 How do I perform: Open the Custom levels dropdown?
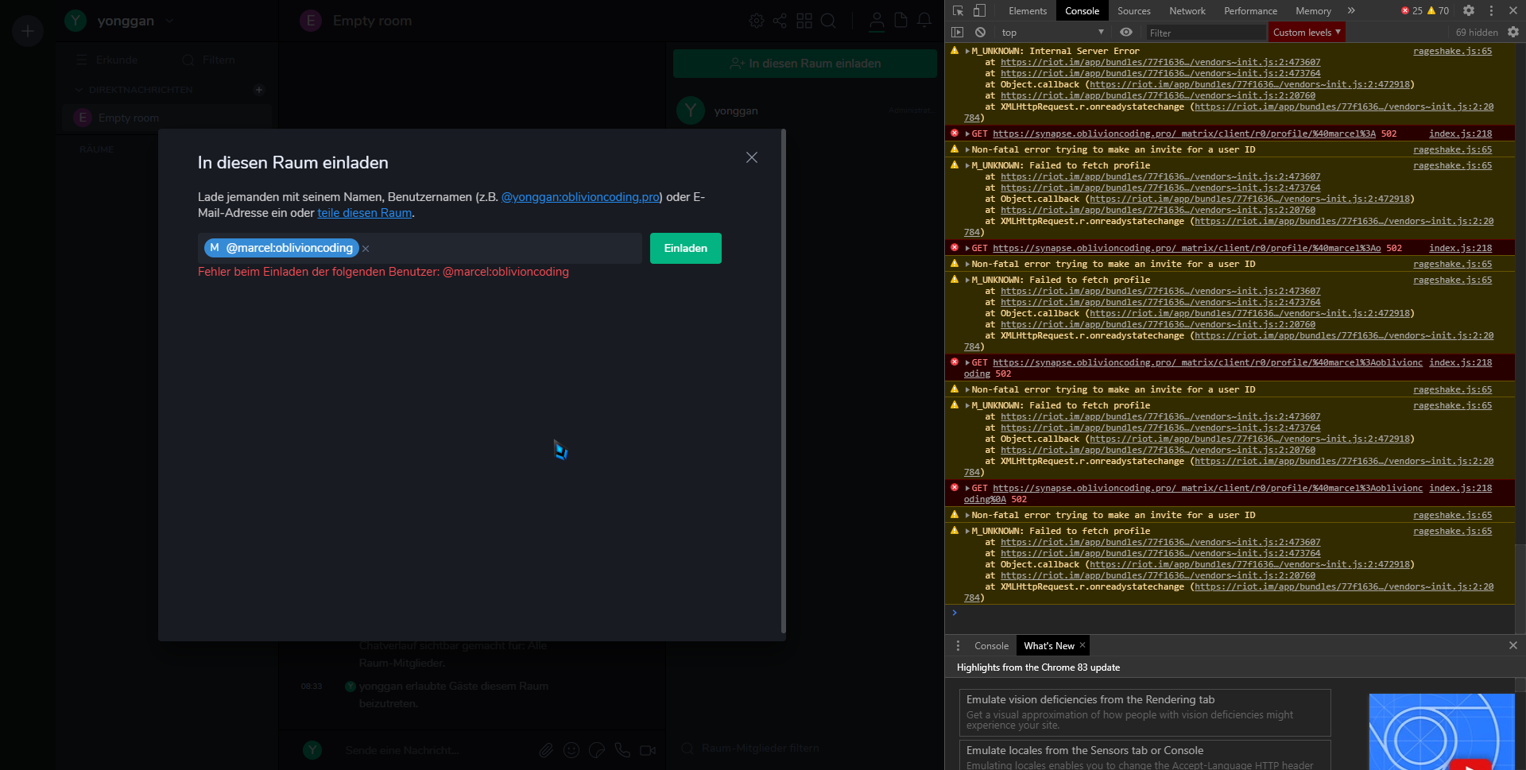[x=1306, y=32]
